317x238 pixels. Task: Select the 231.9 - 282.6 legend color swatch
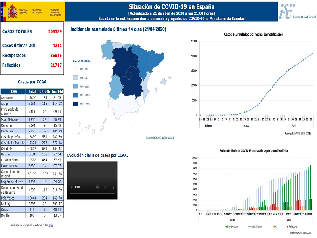(x=75, y=104)
